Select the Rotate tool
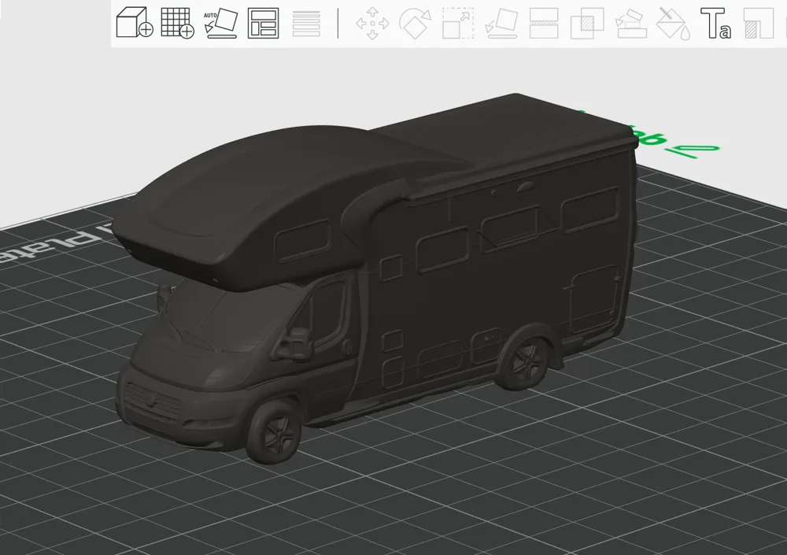 415,23
